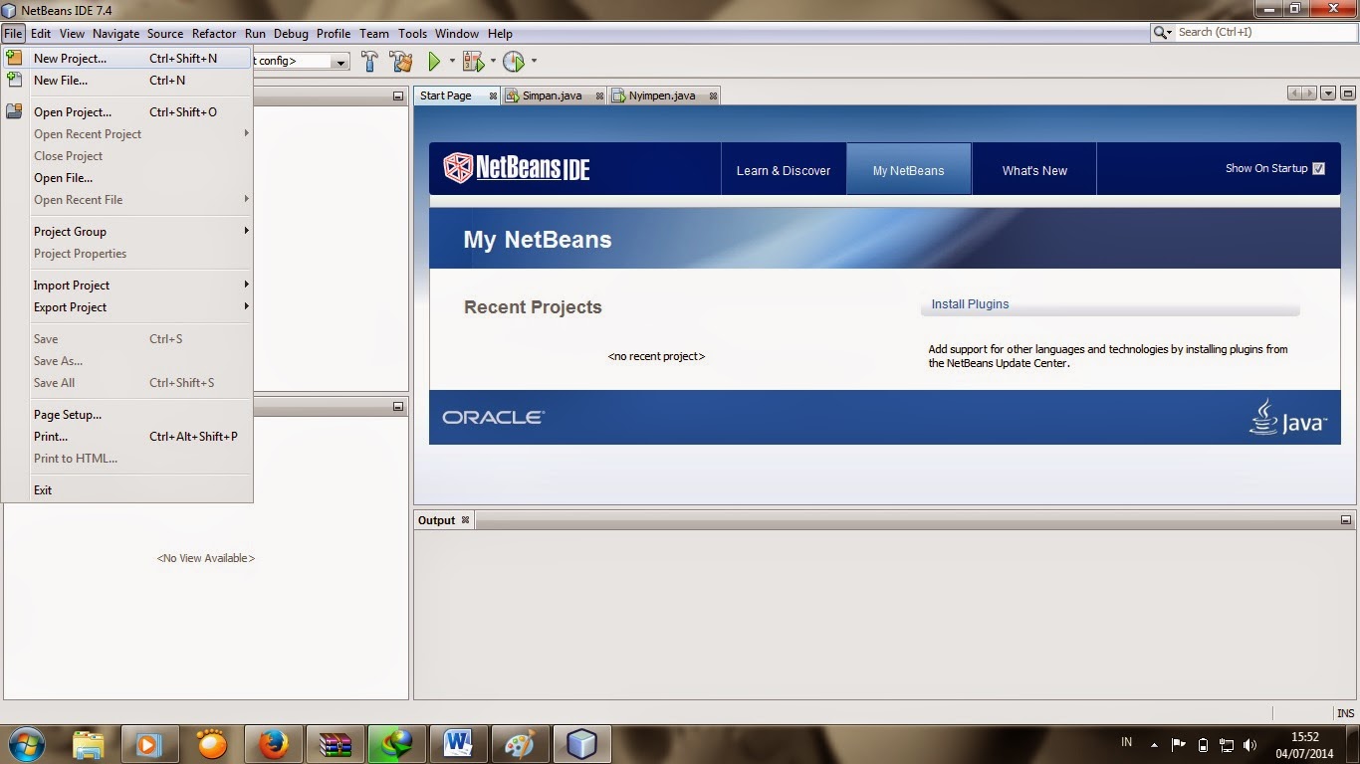Close the Simpan.java tab

click(x=600, y=96)
